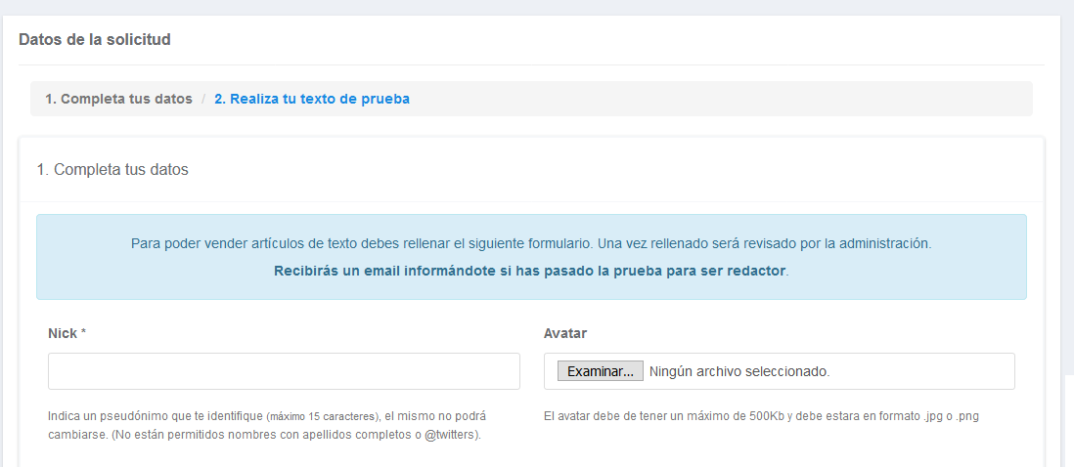The image size is (1074, 467).
Task: Click the bold 'Recibirás un email' notice
Action: [x=531, y=271]
